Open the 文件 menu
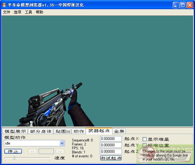195x165 pixels. (x=6, y=12)
